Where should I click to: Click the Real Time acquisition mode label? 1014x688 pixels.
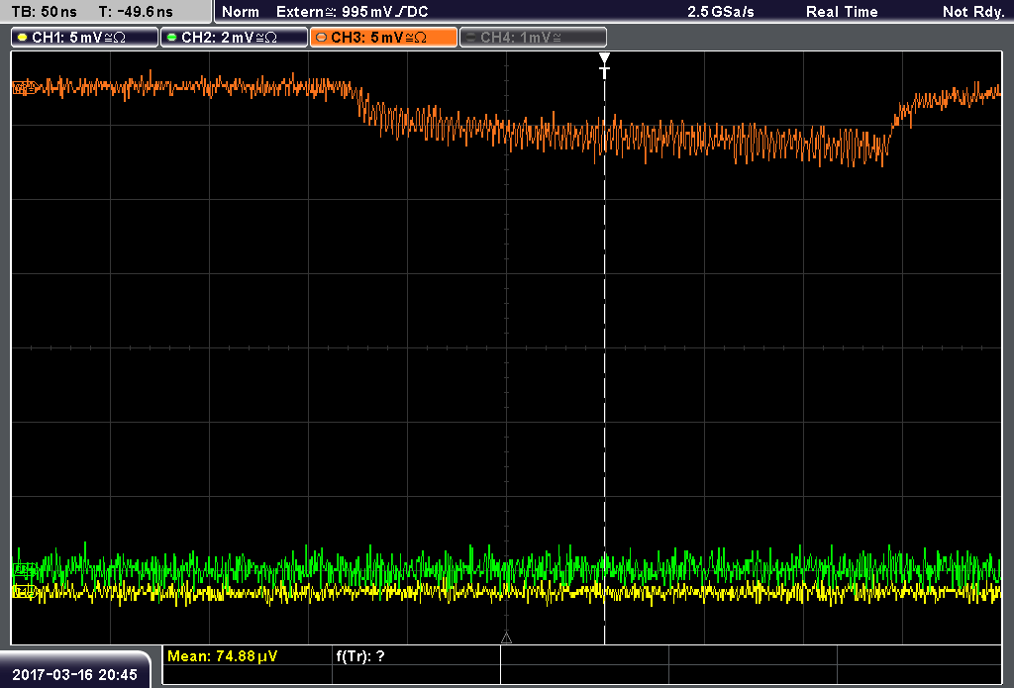pyautogui.click(x=842, y=12)
